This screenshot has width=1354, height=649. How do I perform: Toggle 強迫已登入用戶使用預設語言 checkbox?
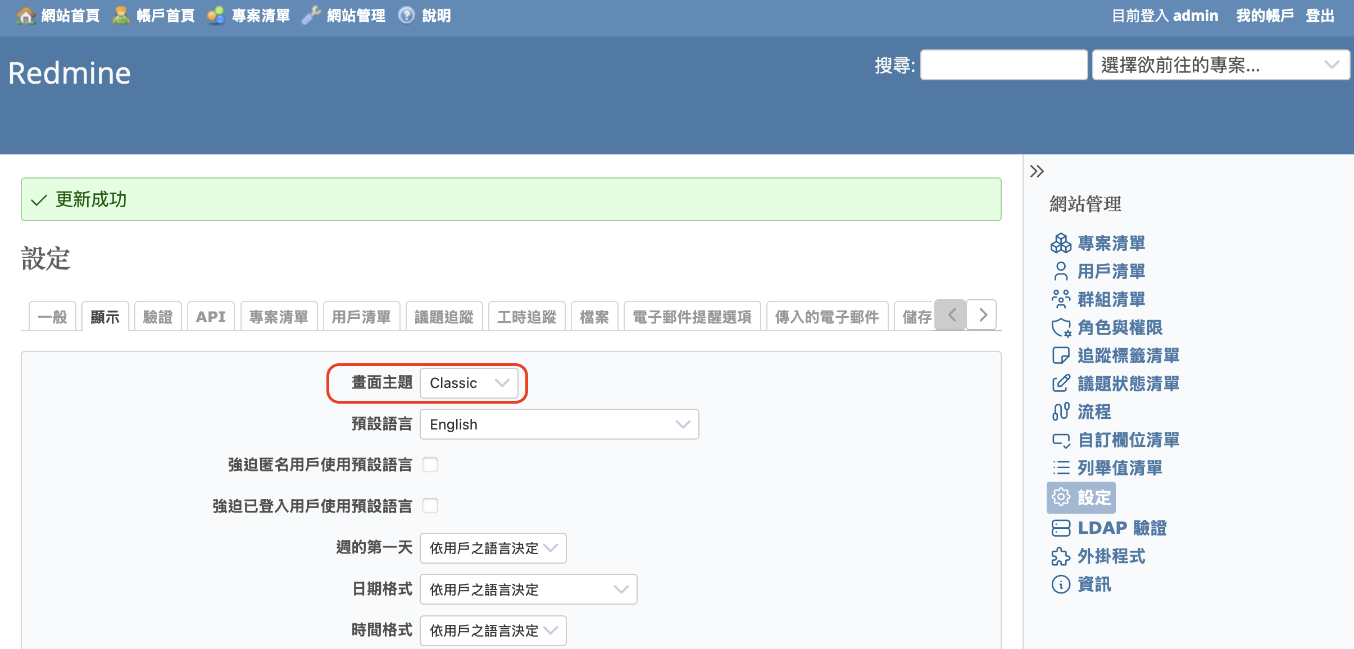(x=430, y=506)
